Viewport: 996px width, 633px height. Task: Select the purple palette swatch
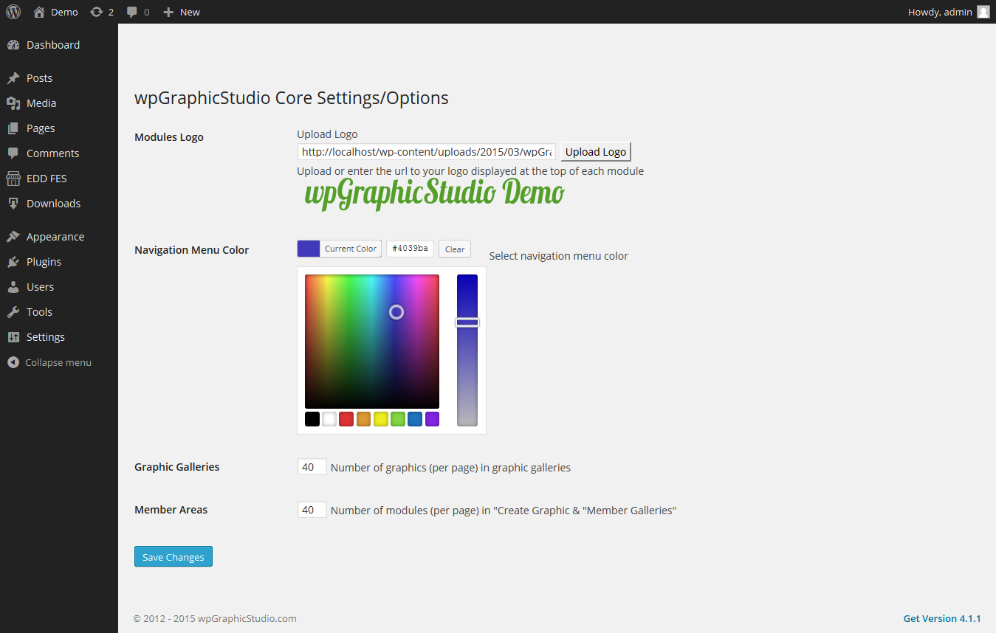click(x=432, y=419)
